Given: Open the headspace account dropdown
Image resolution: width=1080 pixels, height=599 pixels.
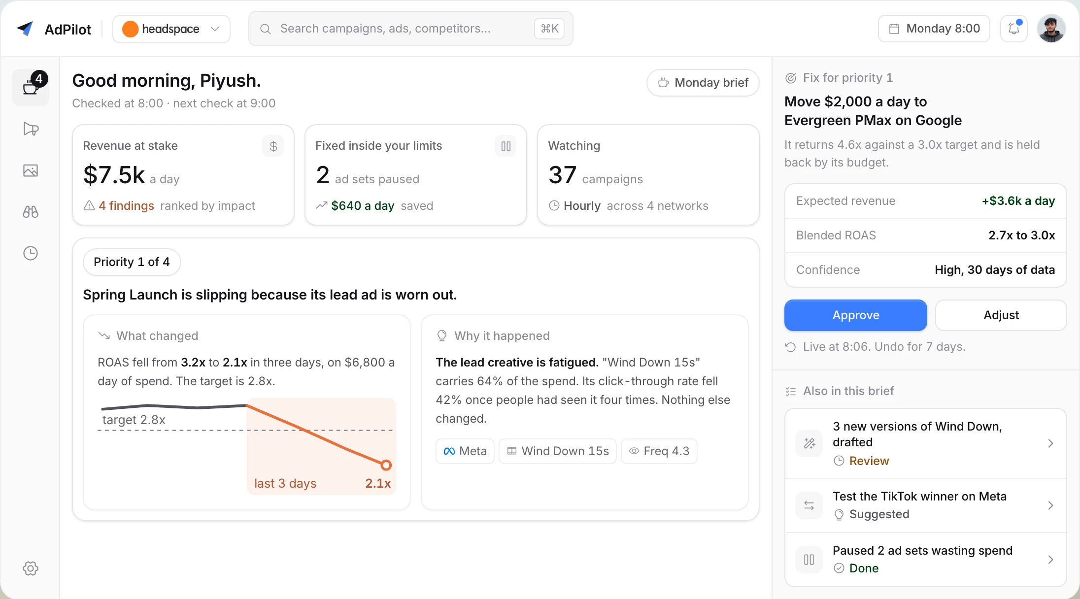Looking at the screenshot, I should tap(171, 29).
